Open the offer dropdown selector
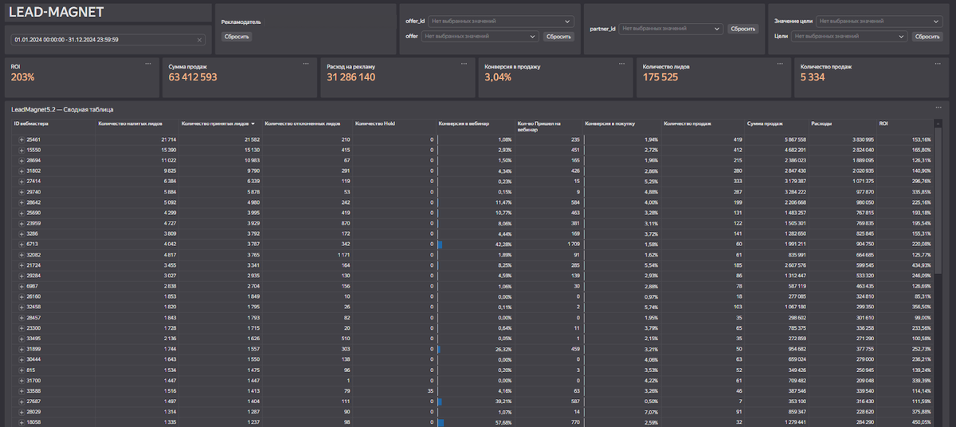Viewport: 956px width, 427px height. (x=480, y=36)
